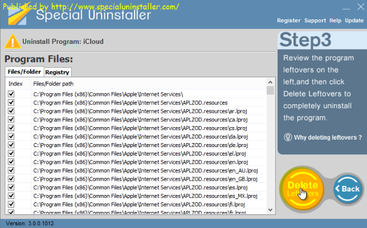Click the lightbulb icon beside Why deleting leftovers

click(x=288, y=137)
